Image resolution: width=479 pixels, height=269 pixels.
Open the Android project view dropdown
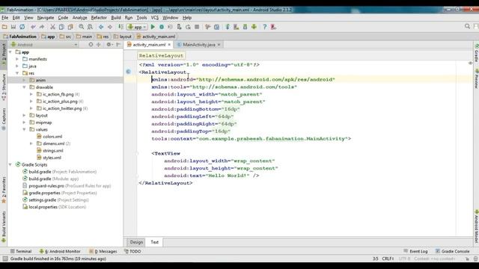pos(44,45)
